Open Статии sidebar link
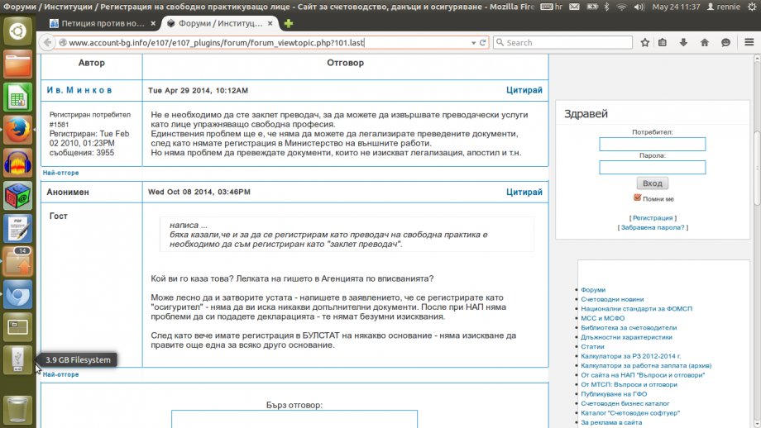This screenshot has width=761, height=428. tap(592, 346)
